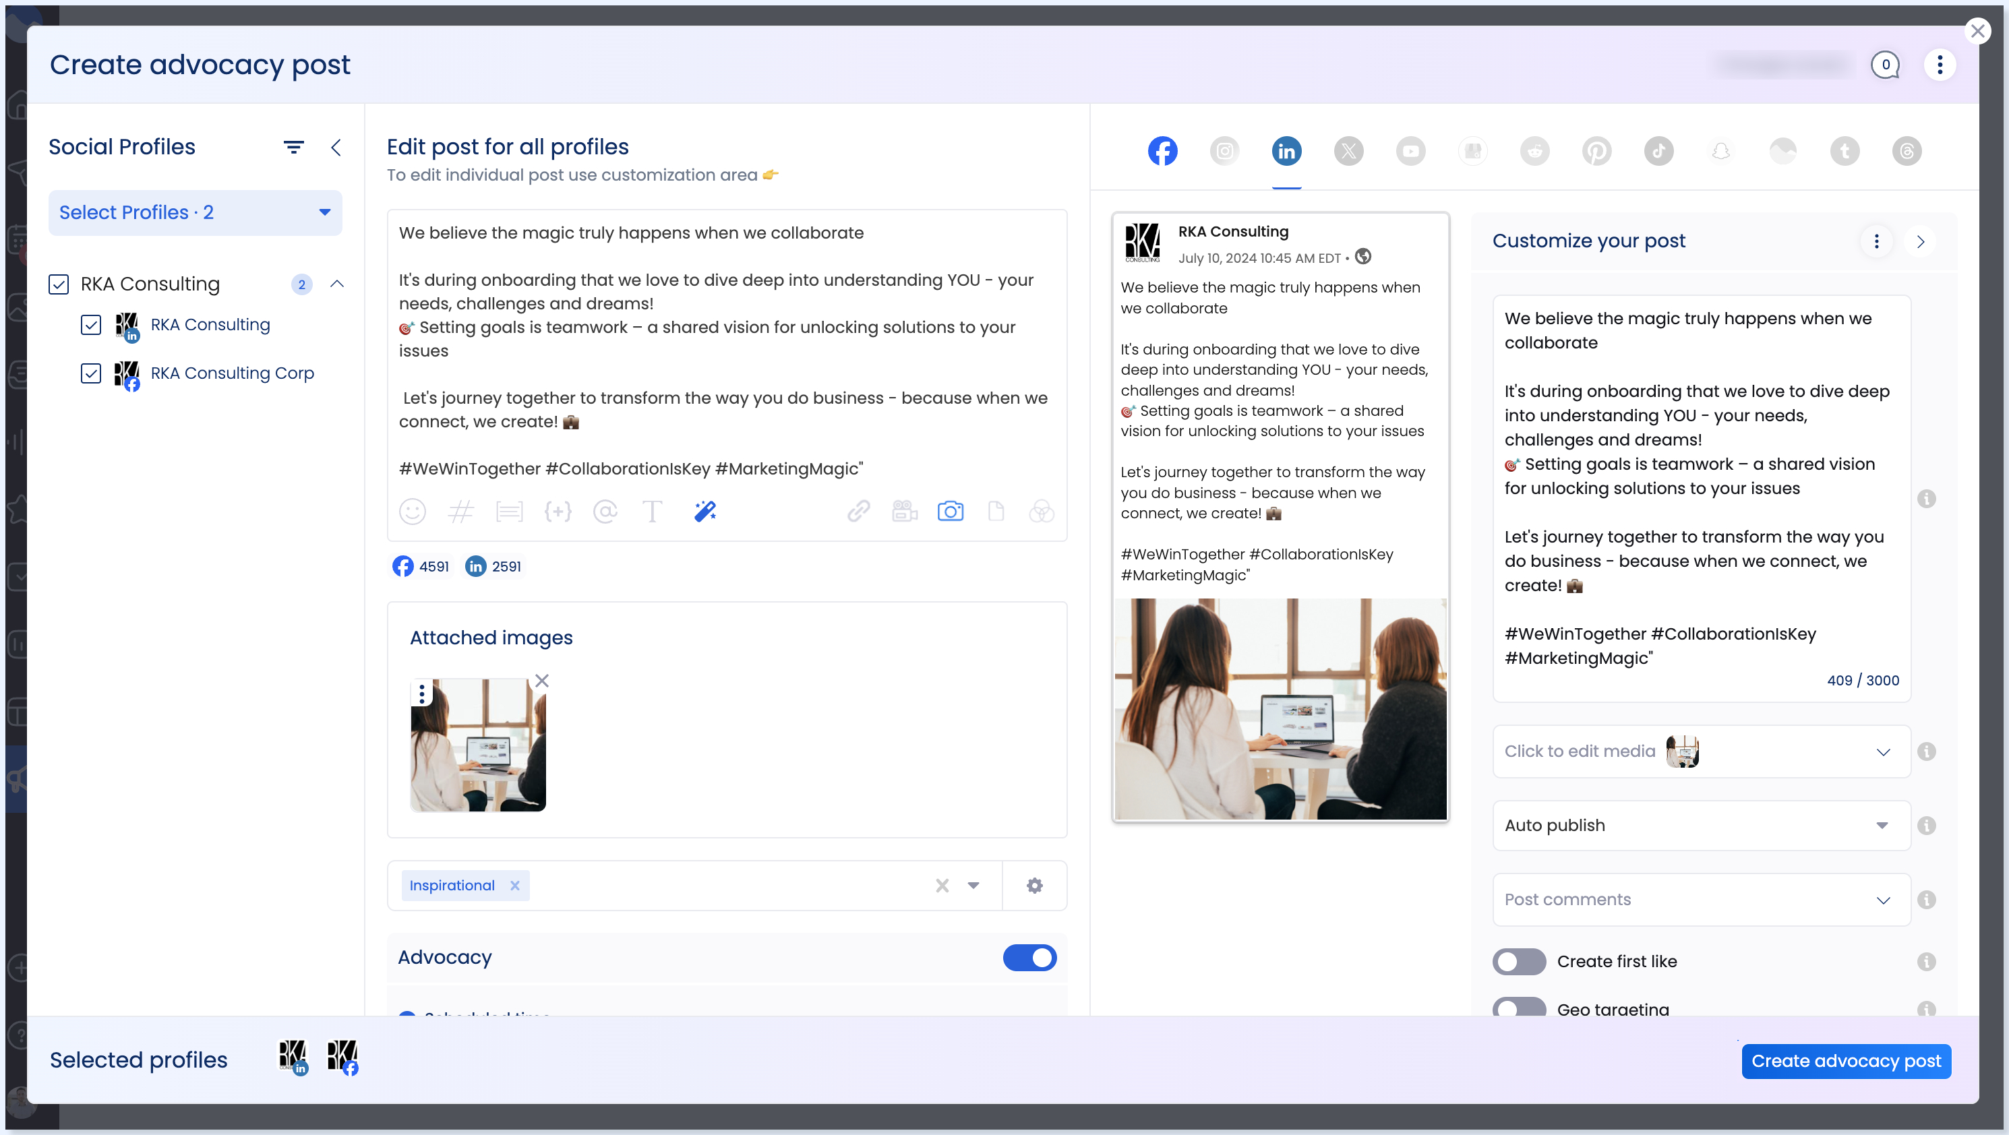Image resolution: width=2009 pixels, height=1135 pixels.
Task: Collapse the Customize your post panel
Action: pyautogui.click(x=1921, y=242)
